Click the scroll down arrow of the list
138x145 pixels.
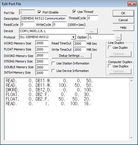(x=131, y=138)
